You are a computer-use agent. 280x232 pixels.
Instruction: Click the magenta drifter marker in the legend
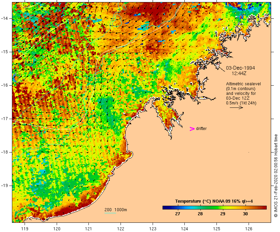pyautogui.click(x=192, y=129)
